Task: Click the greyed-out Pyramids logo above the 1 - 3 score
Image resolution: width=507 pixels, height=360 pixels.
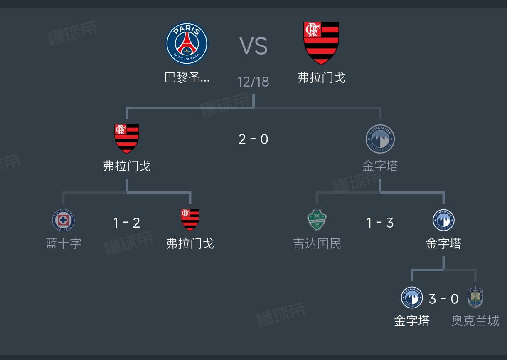Action: 380,139
